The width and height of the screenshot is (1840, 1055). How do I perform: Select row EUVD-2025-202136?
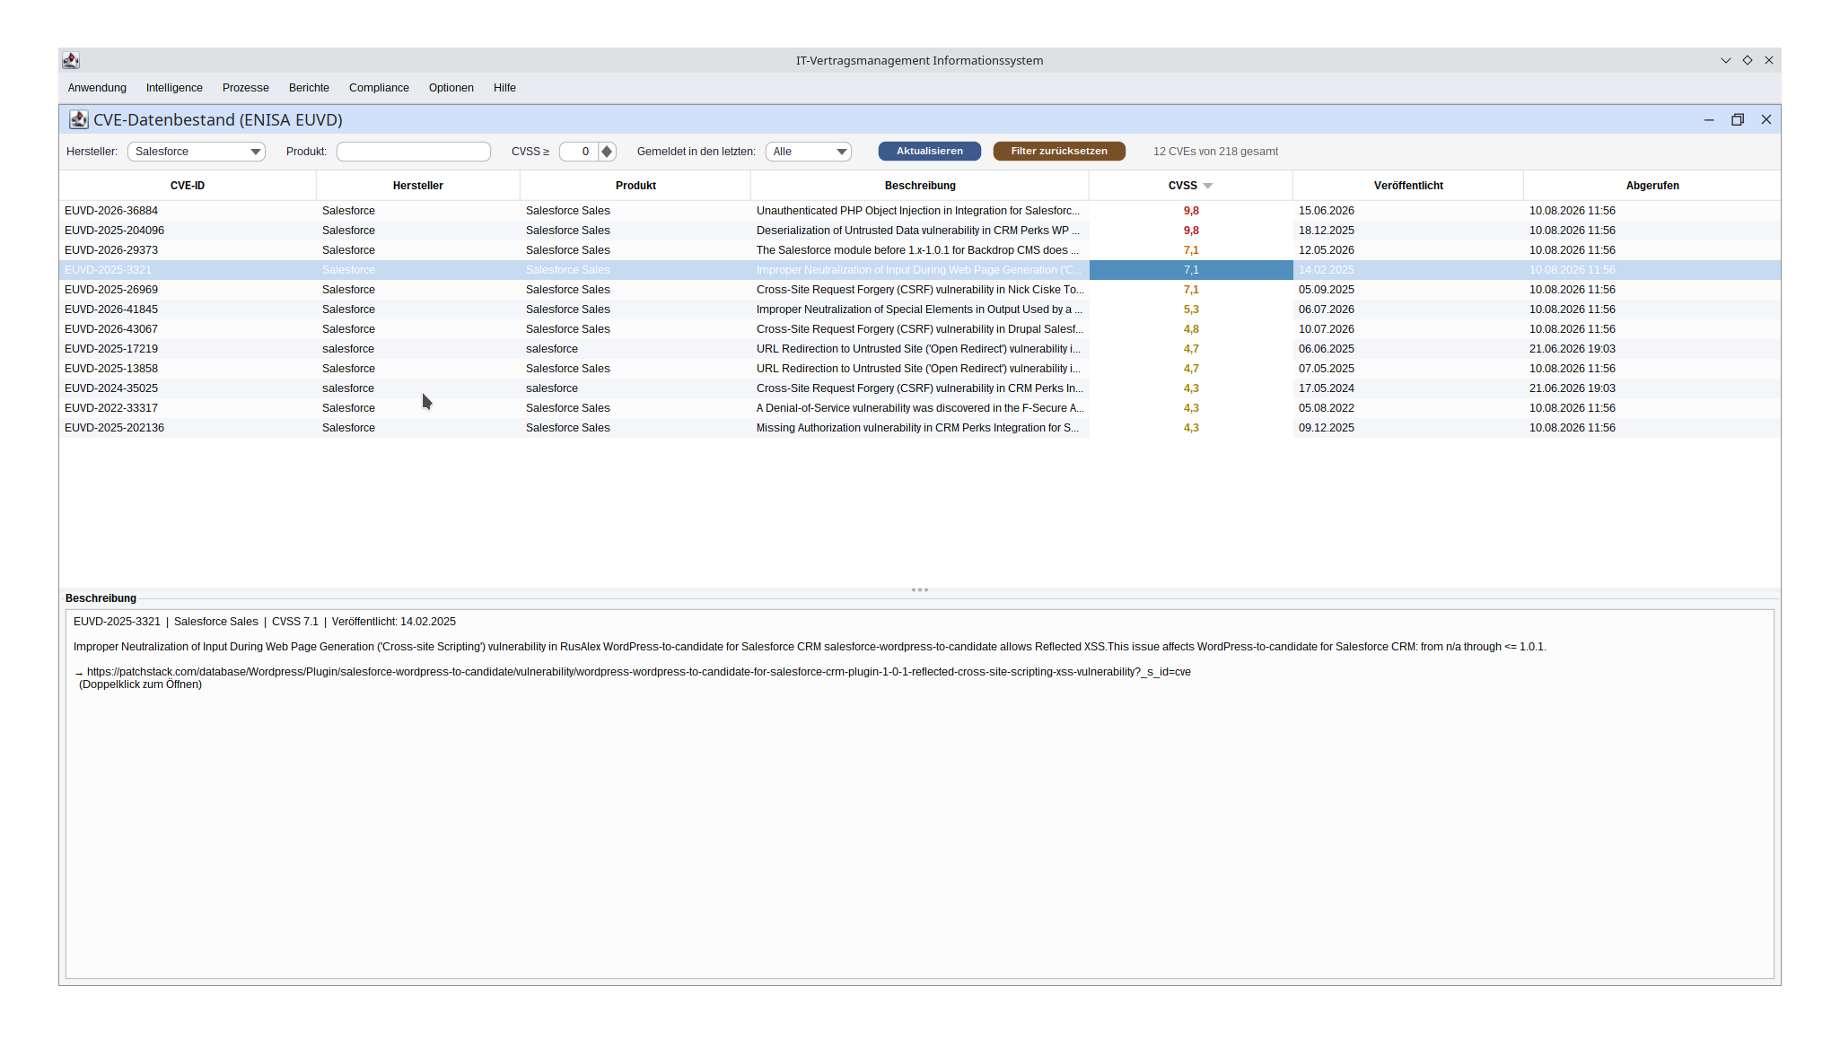[920, 428]
